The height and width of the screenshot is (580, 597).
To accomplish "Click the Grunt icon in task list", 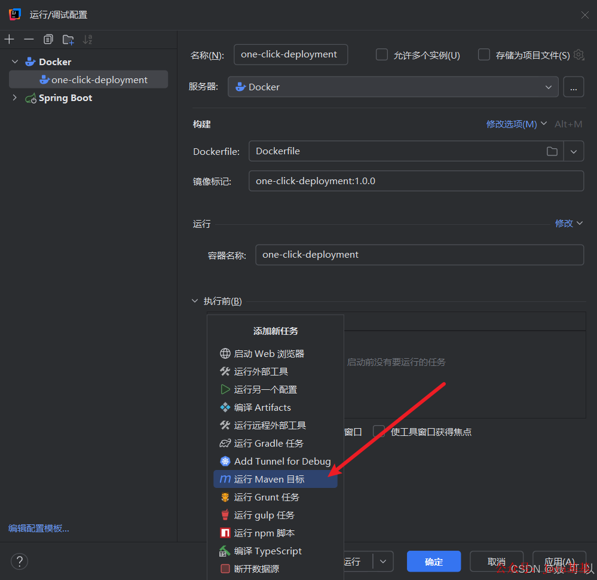I will coord(225,497).
